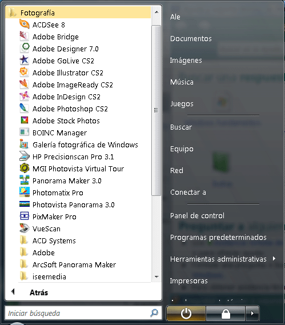Click the Adobe Designer 7.0 icon
285x325 pixels.
tap(24, 49)
